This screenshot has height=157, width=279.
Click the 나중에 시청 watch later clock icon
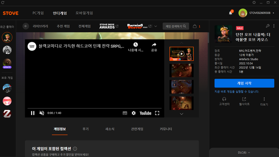pyautogui.click(x=136, y=45)
